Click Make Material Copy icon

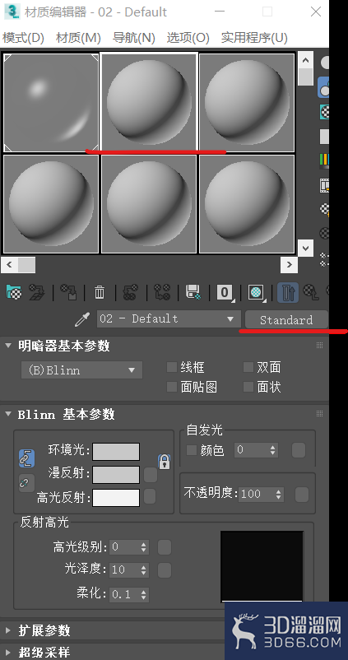(x=130, y=291)
